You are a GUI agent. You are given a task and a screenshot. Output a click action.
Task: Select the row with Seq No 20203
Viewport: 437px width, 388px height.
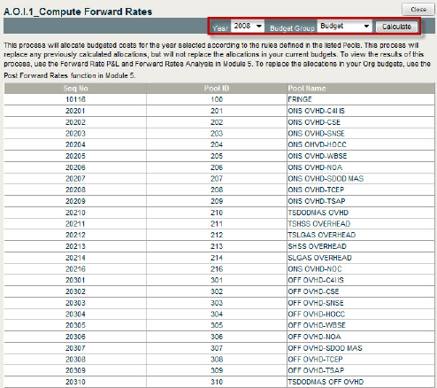pos(219,134)
